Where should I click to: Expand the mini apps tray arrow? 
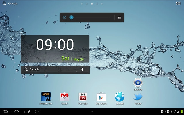(92, 112)
